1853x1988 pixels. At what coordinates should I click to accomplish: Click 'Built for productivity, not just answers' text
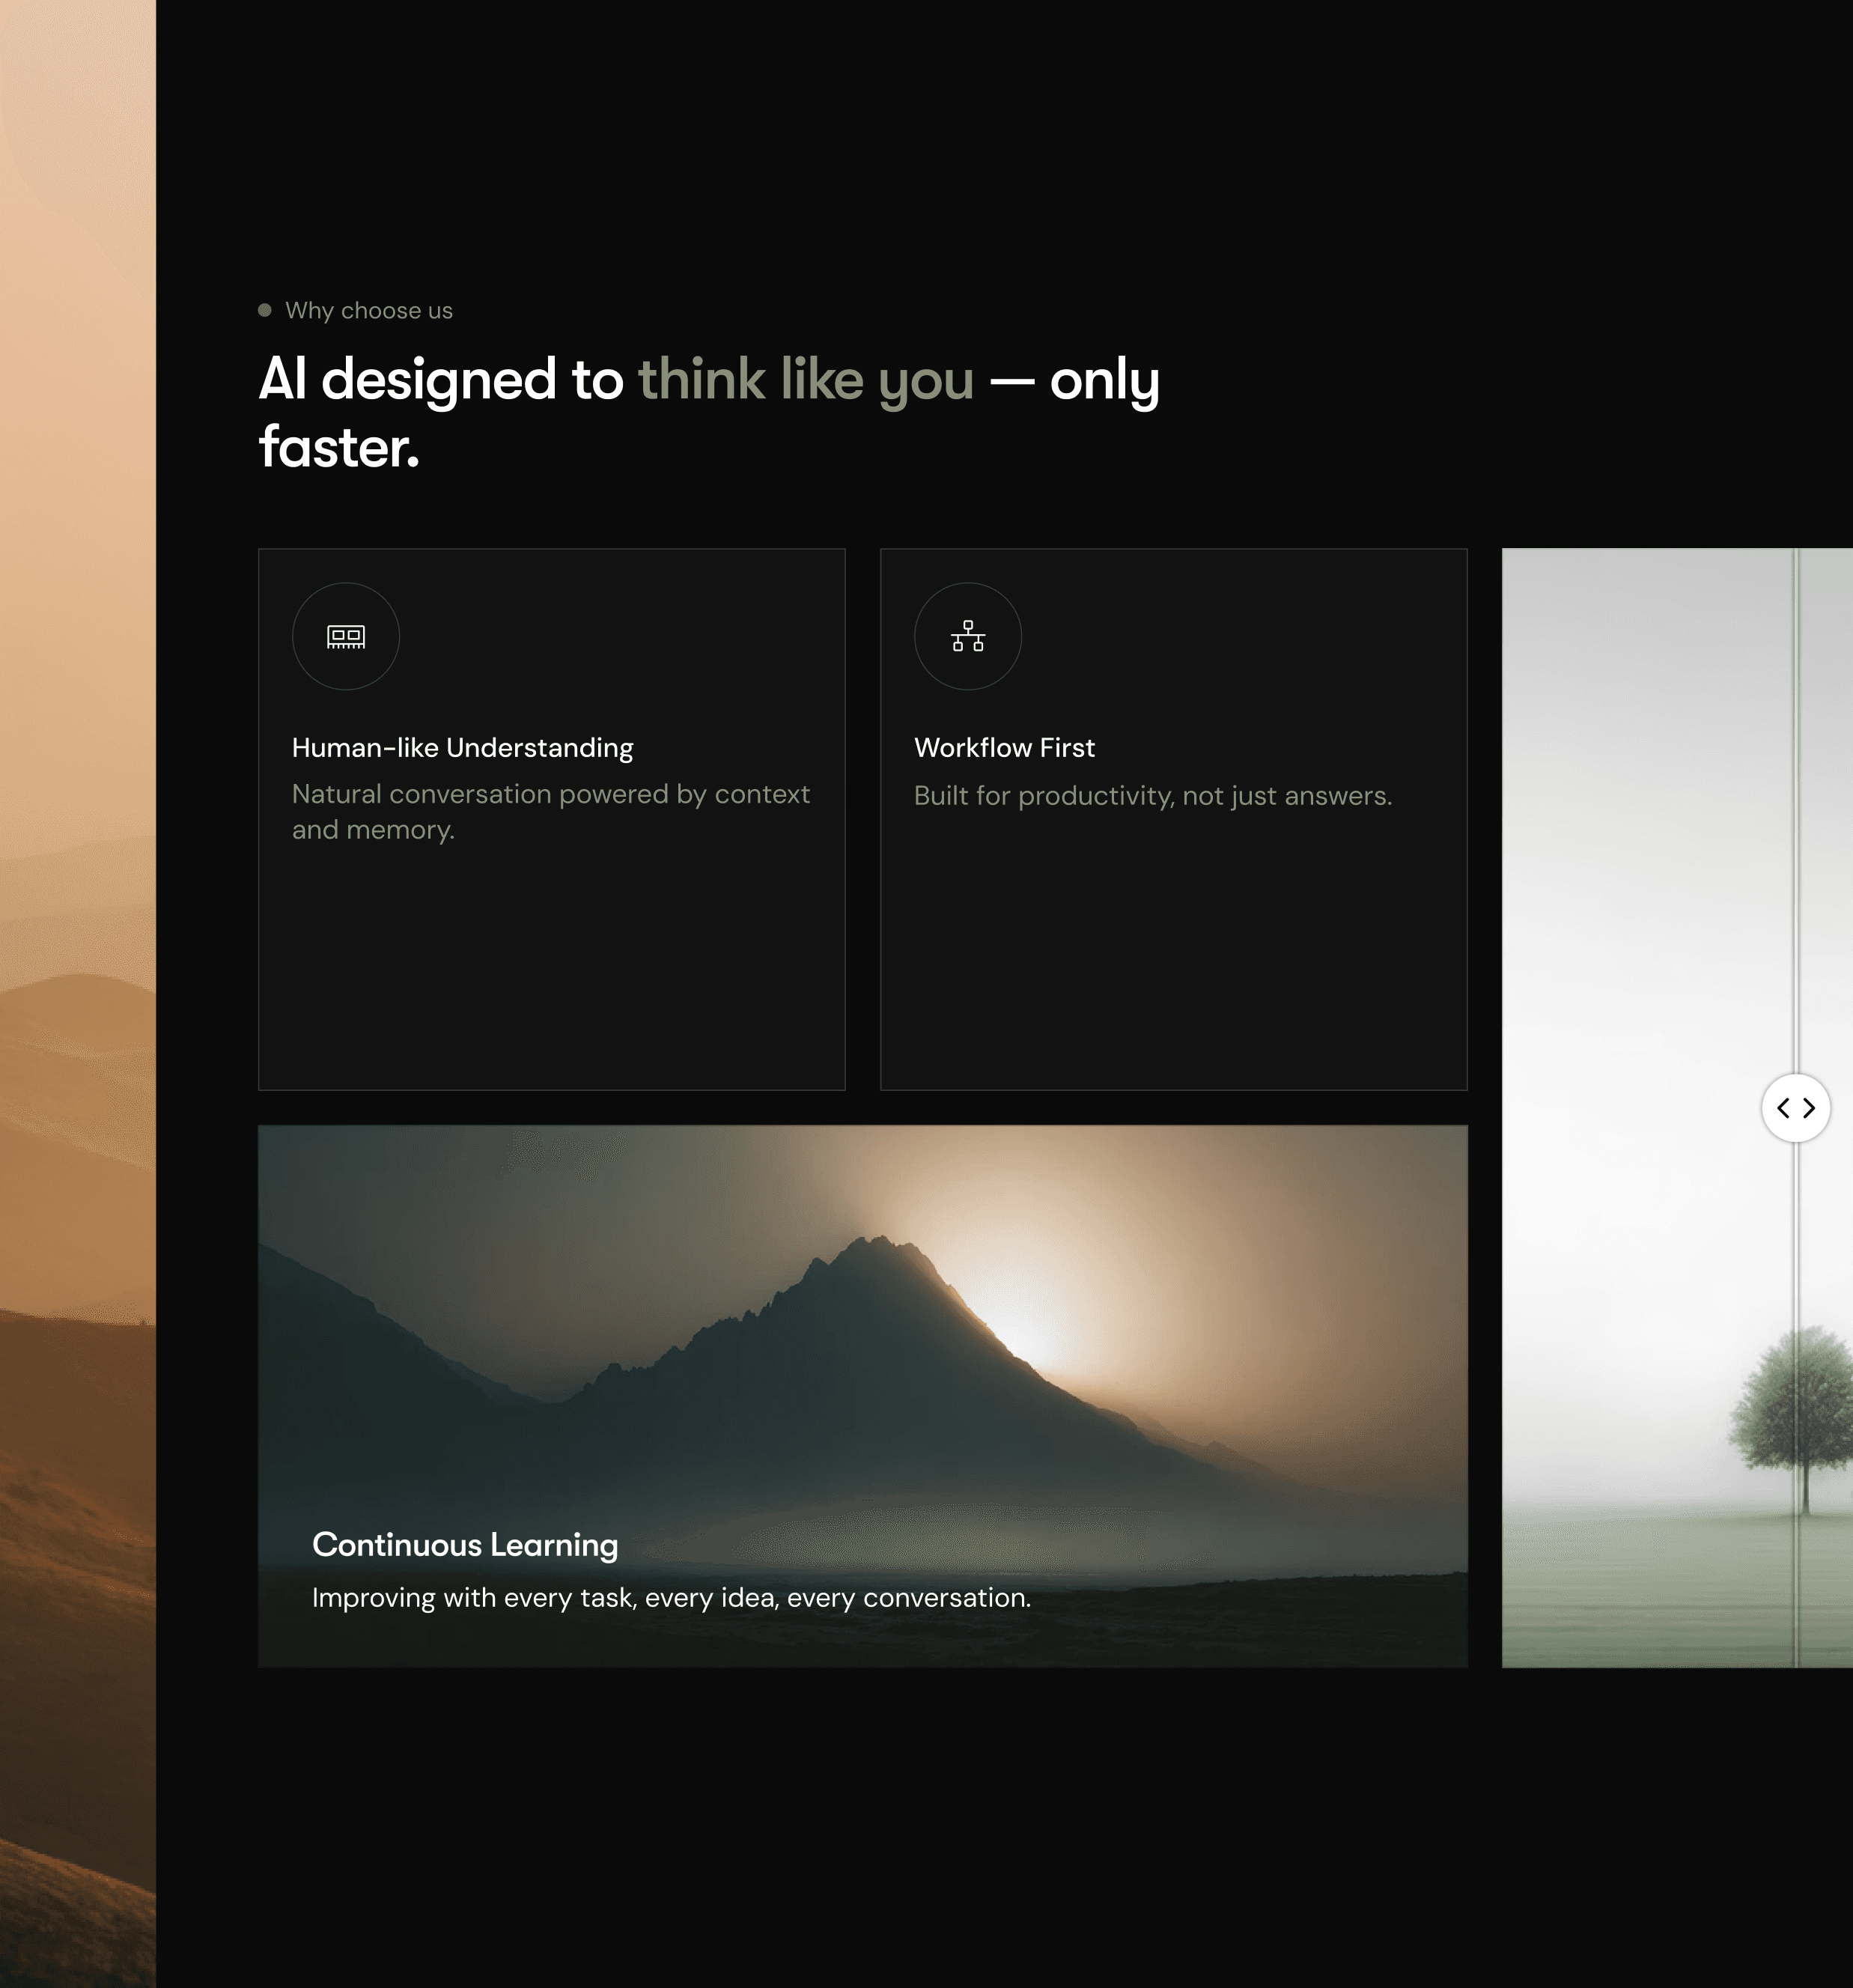[x=1152, y=796]
